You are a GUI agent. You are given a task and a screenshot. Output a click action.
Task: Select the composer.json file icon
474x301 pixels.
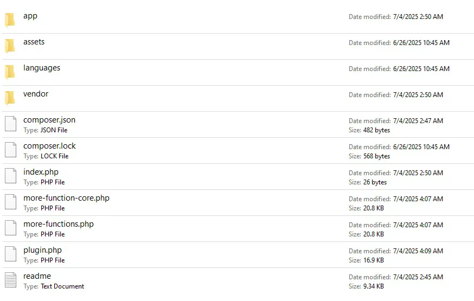(11, 124)
